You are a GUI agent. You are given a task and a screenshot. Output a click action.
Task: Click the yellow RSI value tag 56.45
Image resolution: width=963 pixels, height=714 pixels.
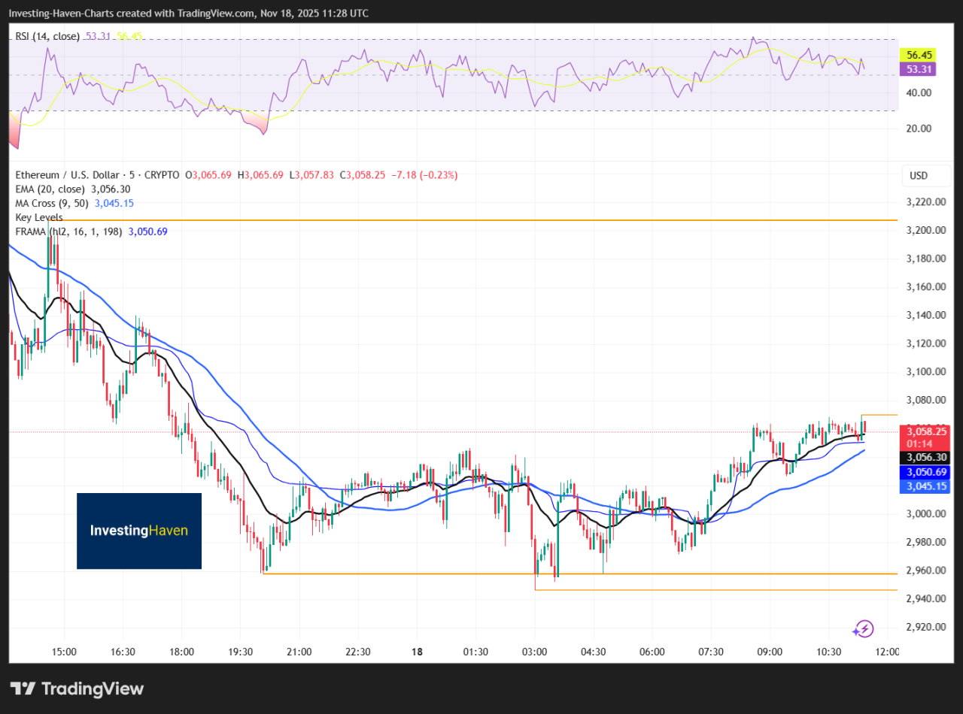click(919, 55)
